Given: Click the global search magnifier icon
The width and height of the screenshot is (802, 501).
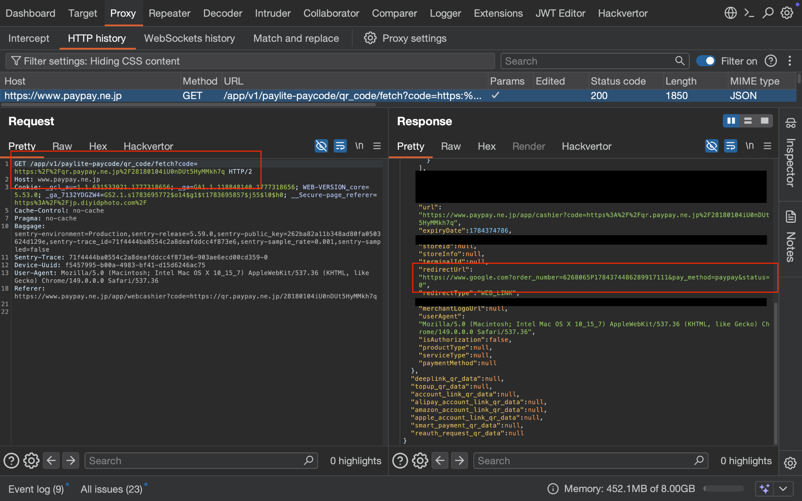Looking at the screenshot, I should point(768,13).
